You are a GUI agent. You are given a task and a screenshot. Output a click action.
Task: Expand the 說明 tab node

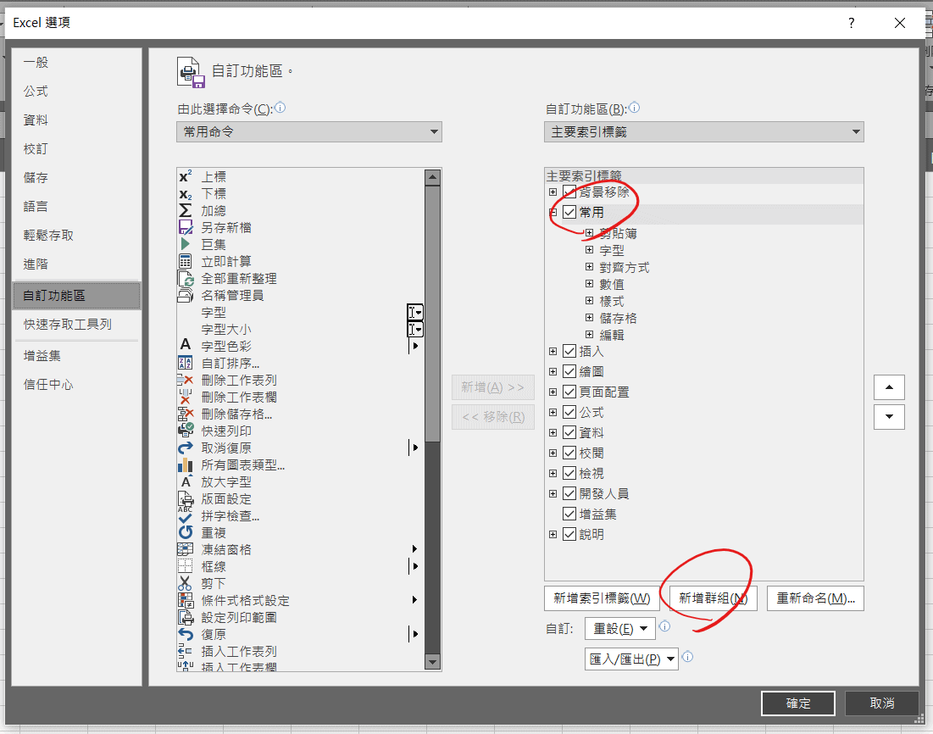tap(553, 535)
